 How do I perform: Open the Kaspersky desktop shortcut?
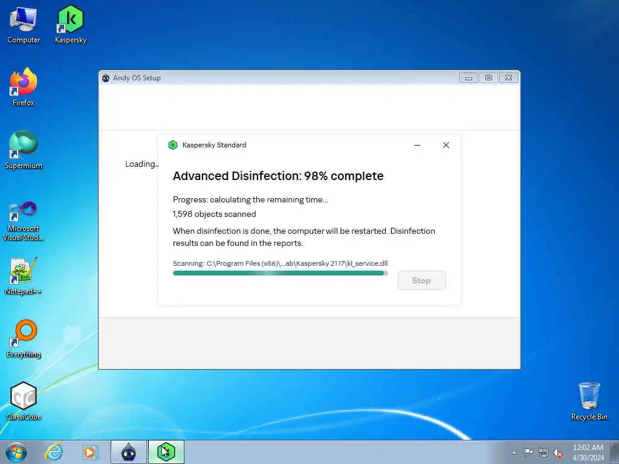70,25
